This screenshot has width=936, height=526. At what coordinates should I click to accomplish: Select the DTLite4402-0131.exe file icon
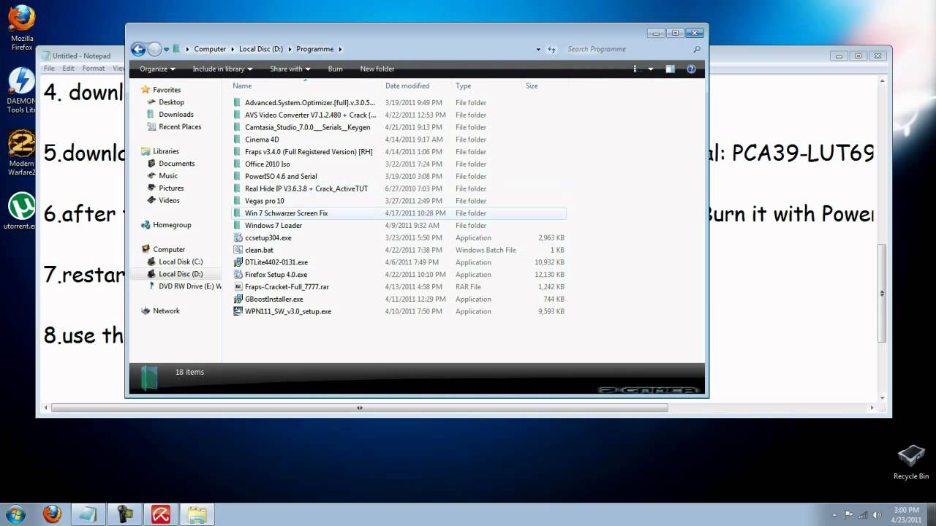(x=237, y=262)
